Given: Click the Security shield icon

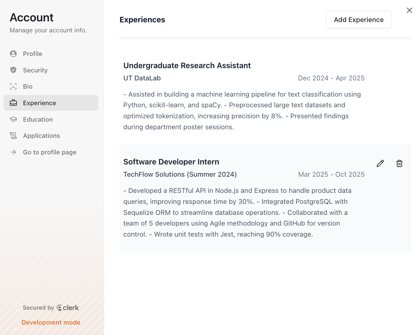Looking at the screenshot, I should [x=13, y=70].
